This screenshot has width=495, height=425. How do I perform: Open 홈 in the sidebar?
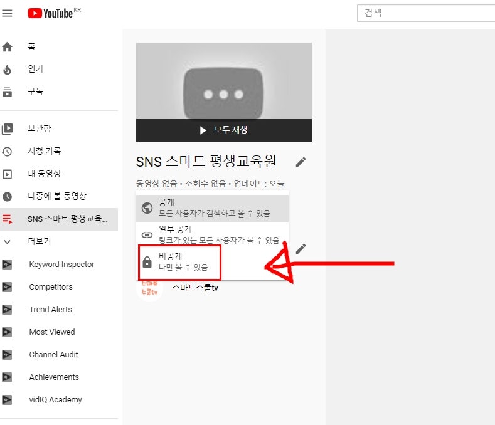pyautogui.click(x=59, y=47)
